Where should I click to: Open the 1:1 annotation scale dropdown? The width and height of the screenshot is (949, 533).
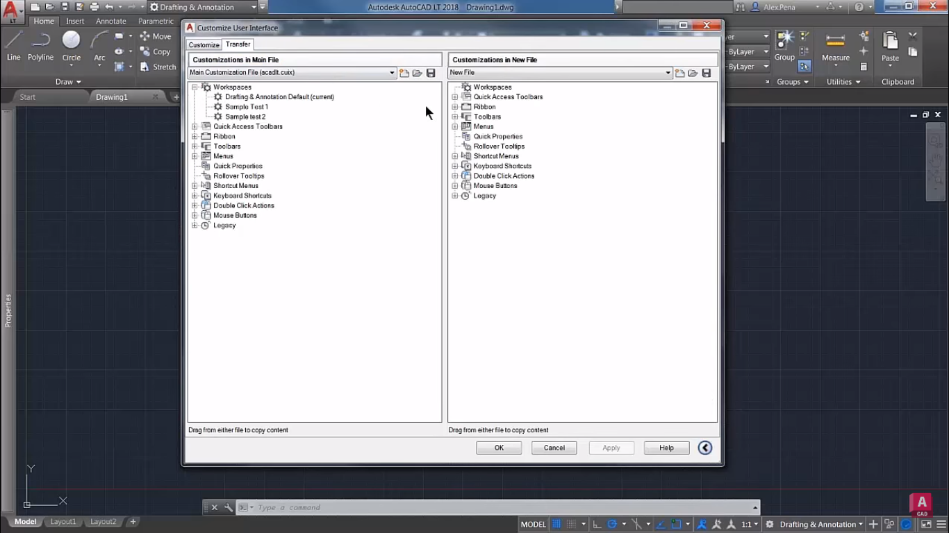749,524
